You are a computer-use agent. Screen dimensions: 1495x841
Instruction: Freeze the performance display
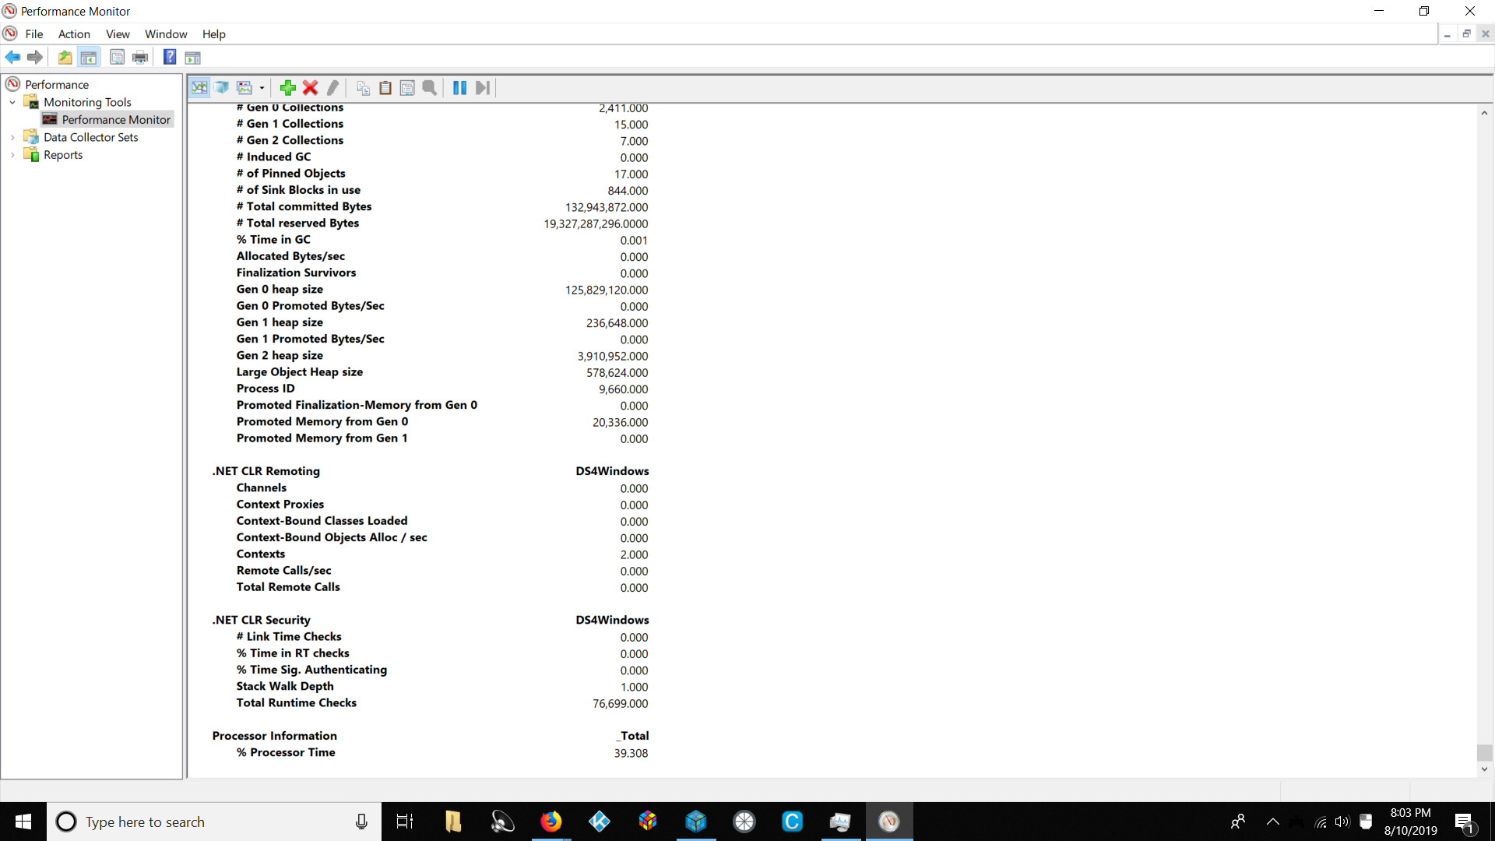click(x=459, y=87)
